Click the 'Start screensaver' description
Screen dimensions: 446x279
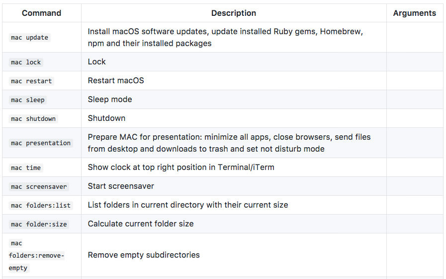point(121,186)
